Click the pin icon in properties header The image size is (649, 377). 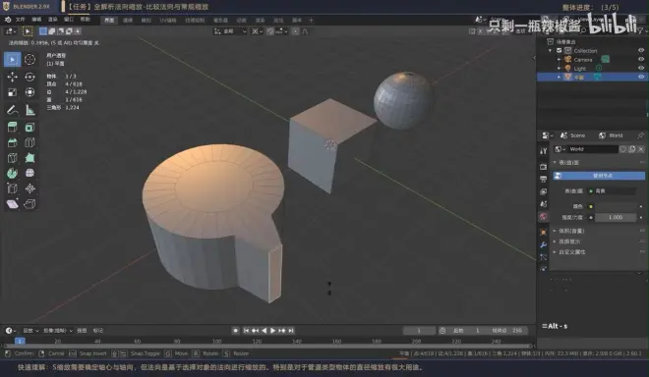click(x=641, y=135)
